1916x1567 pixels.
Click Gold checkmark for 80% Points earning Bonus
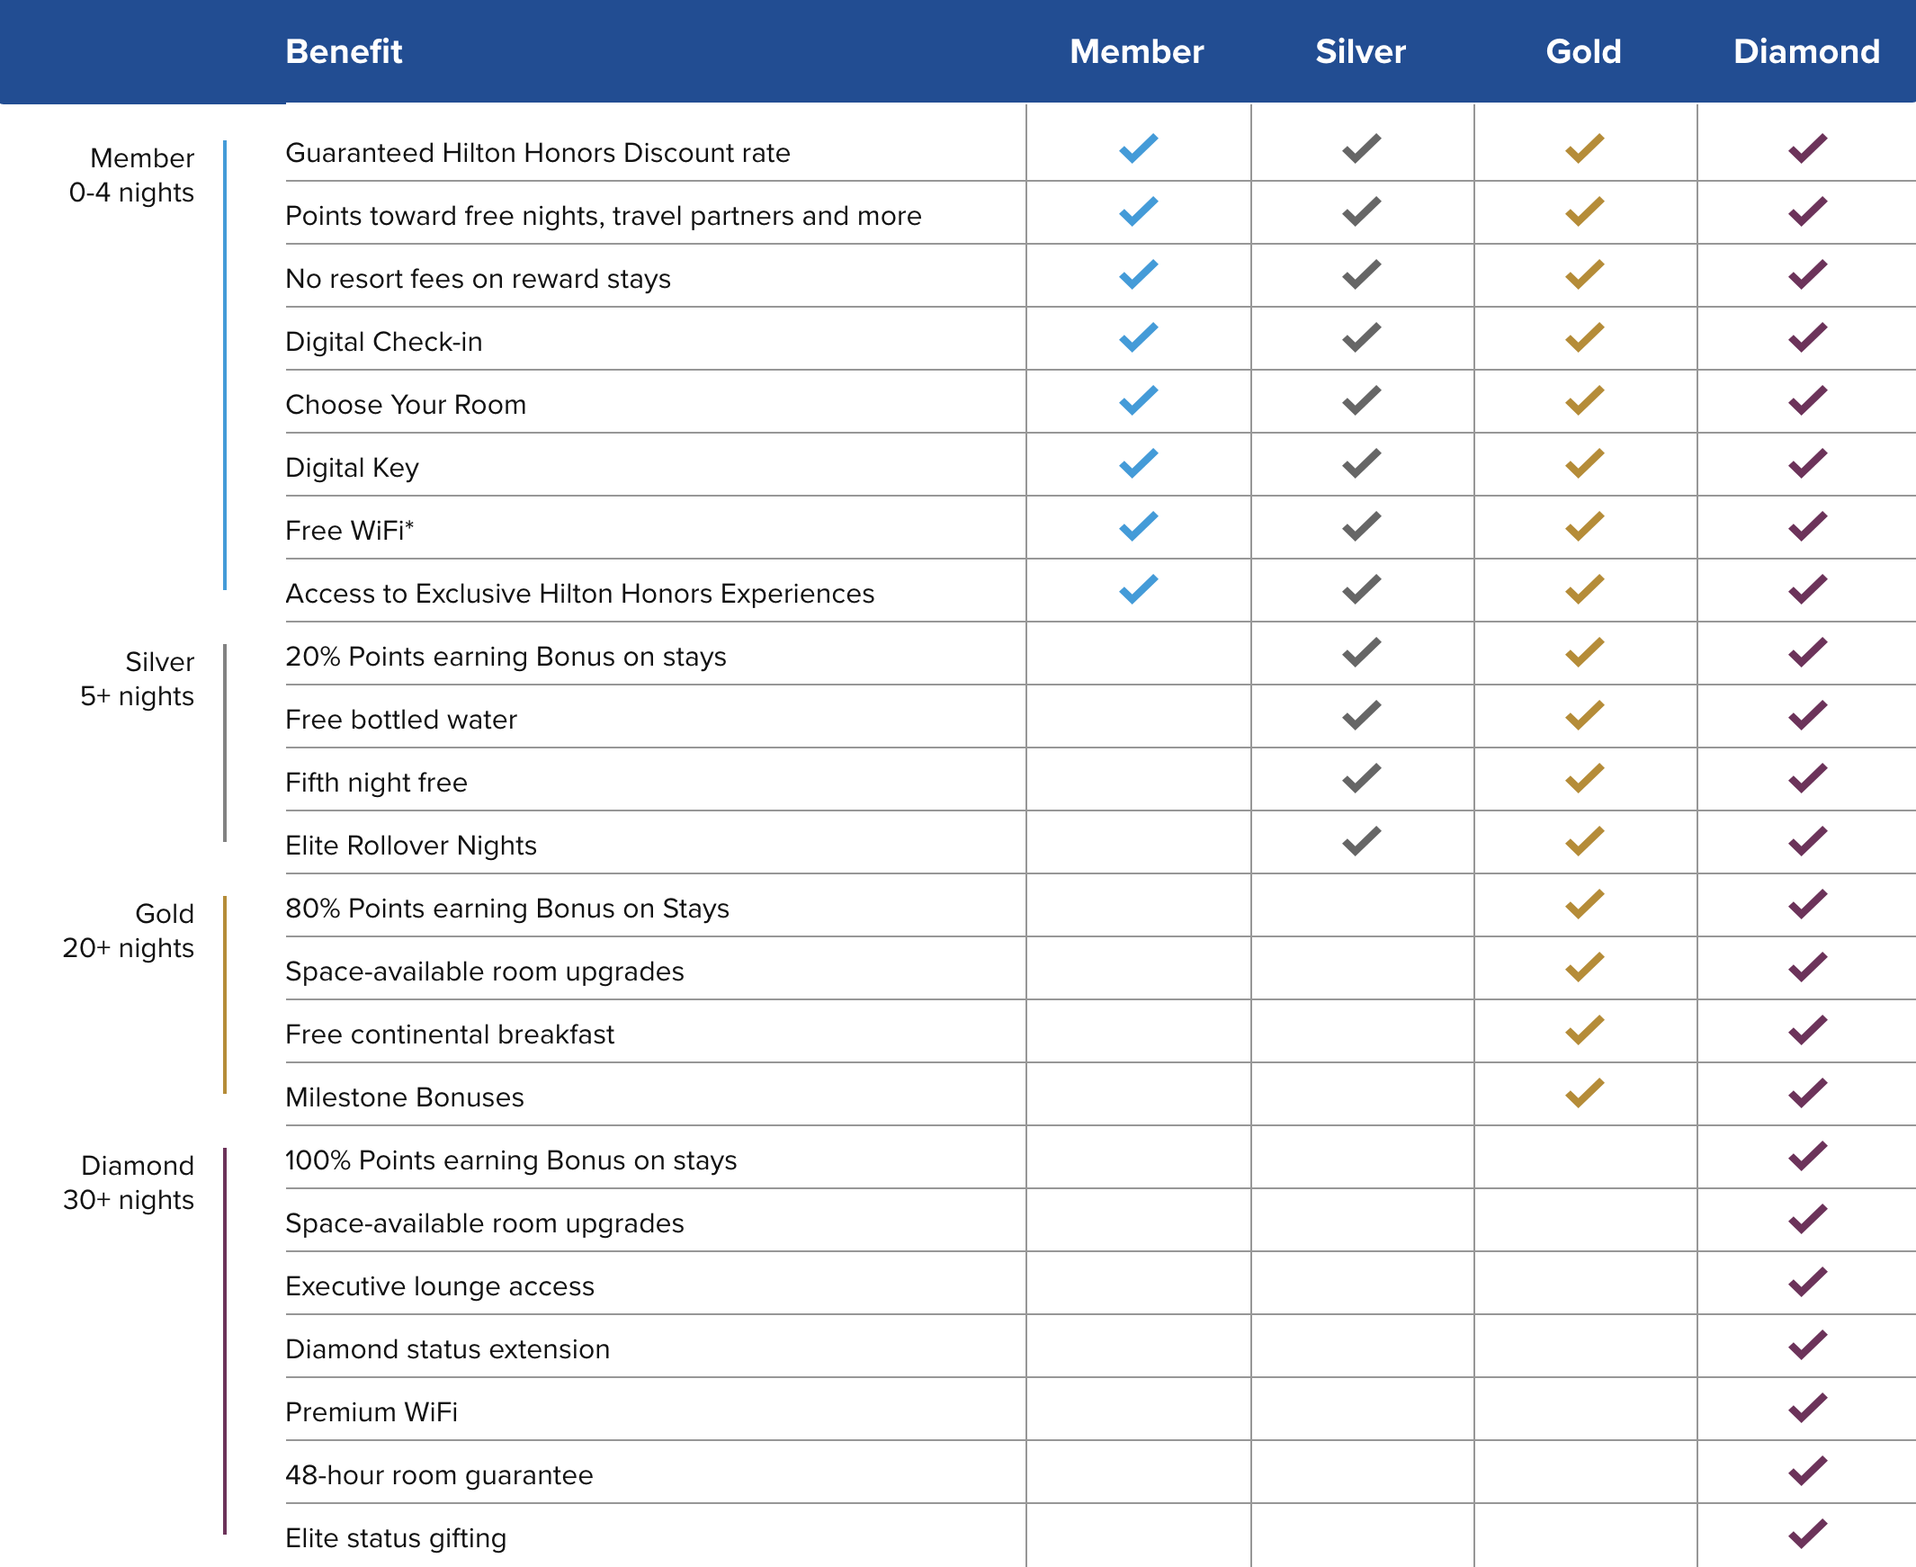click(x=1584, y=904)
